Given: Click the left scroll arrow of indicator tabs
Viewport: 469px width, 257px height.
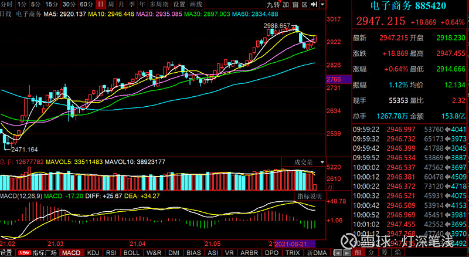Looking at the screenshot, I should [x=338, y=253].
